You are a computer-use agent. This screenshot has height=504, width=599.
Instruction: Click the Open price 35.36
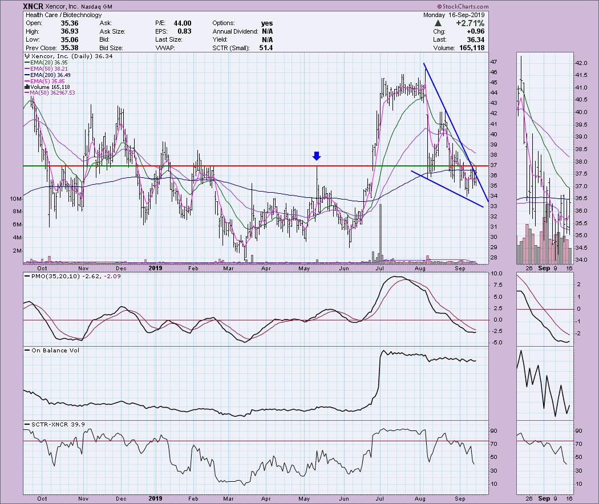coord(70,23)
